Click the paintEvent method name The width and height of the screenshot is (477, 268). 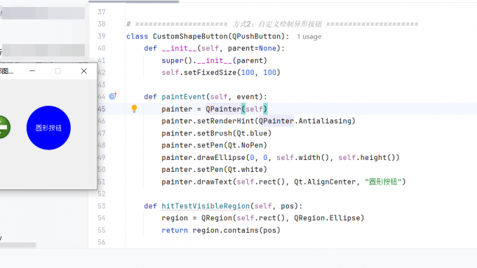pyautogui.click(x=184, y=97)
